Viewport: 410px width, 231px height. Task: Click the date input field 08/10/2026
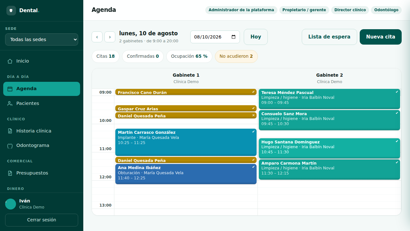pos(215,37)
